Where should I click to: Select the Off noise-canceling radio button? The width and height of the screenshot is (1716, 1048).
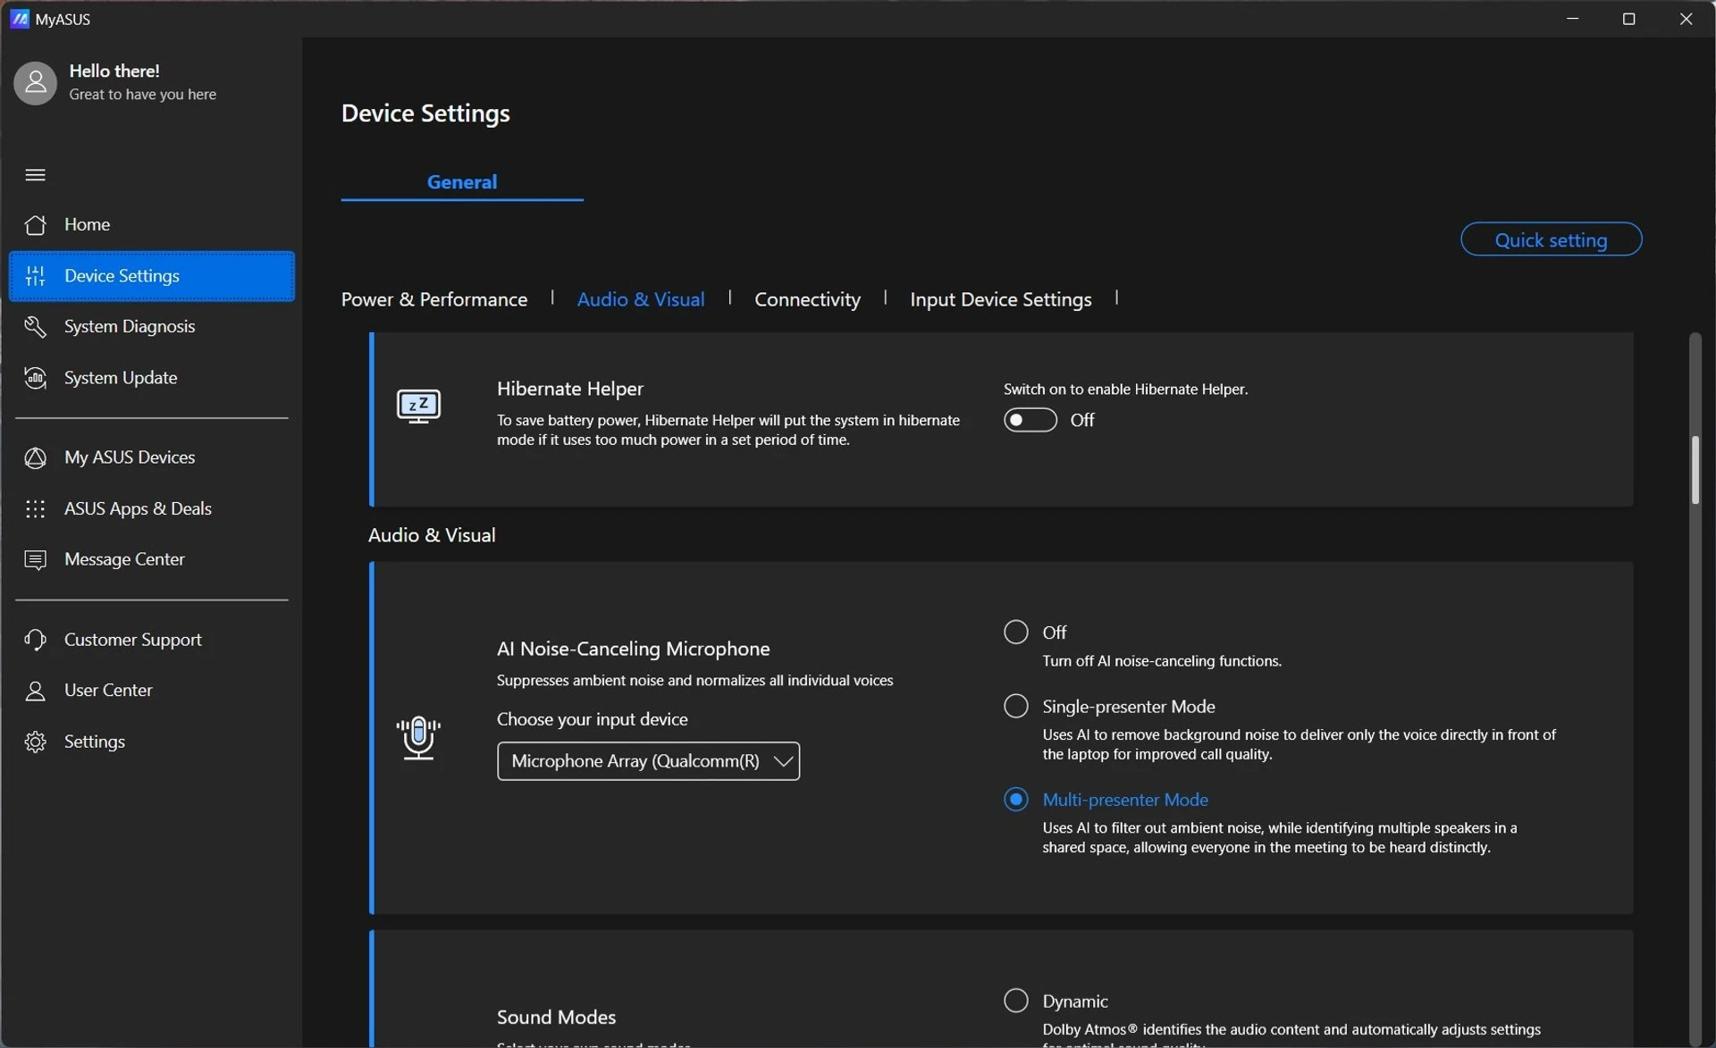pos(1016,632)
